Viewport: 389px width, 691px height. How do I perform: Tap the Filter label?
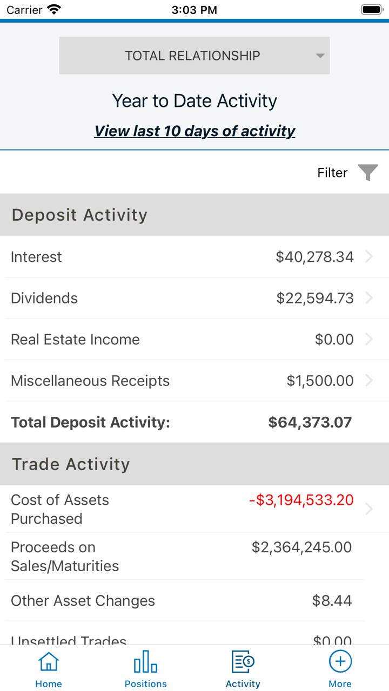332,173
